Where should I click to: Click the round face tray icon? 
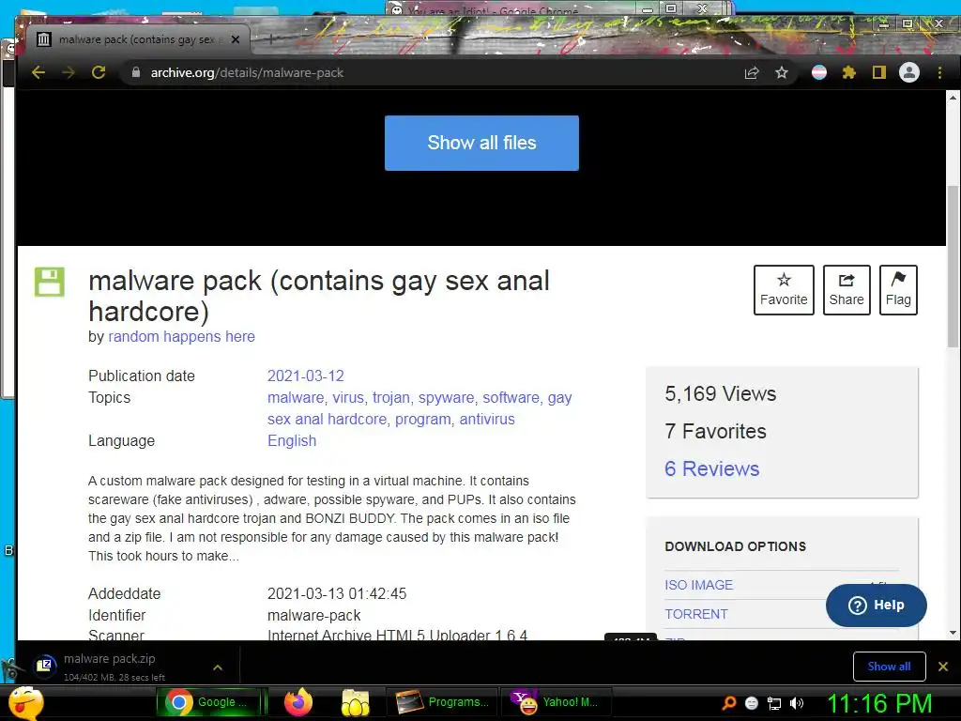(752, 703)
